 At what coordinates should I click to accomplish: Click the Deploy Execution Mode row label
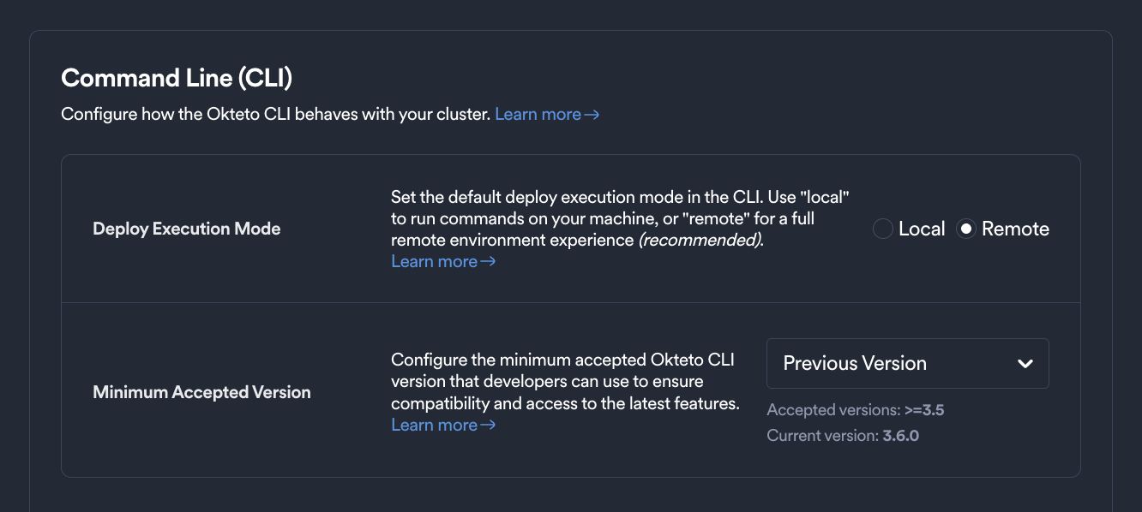tap(186, 229)
